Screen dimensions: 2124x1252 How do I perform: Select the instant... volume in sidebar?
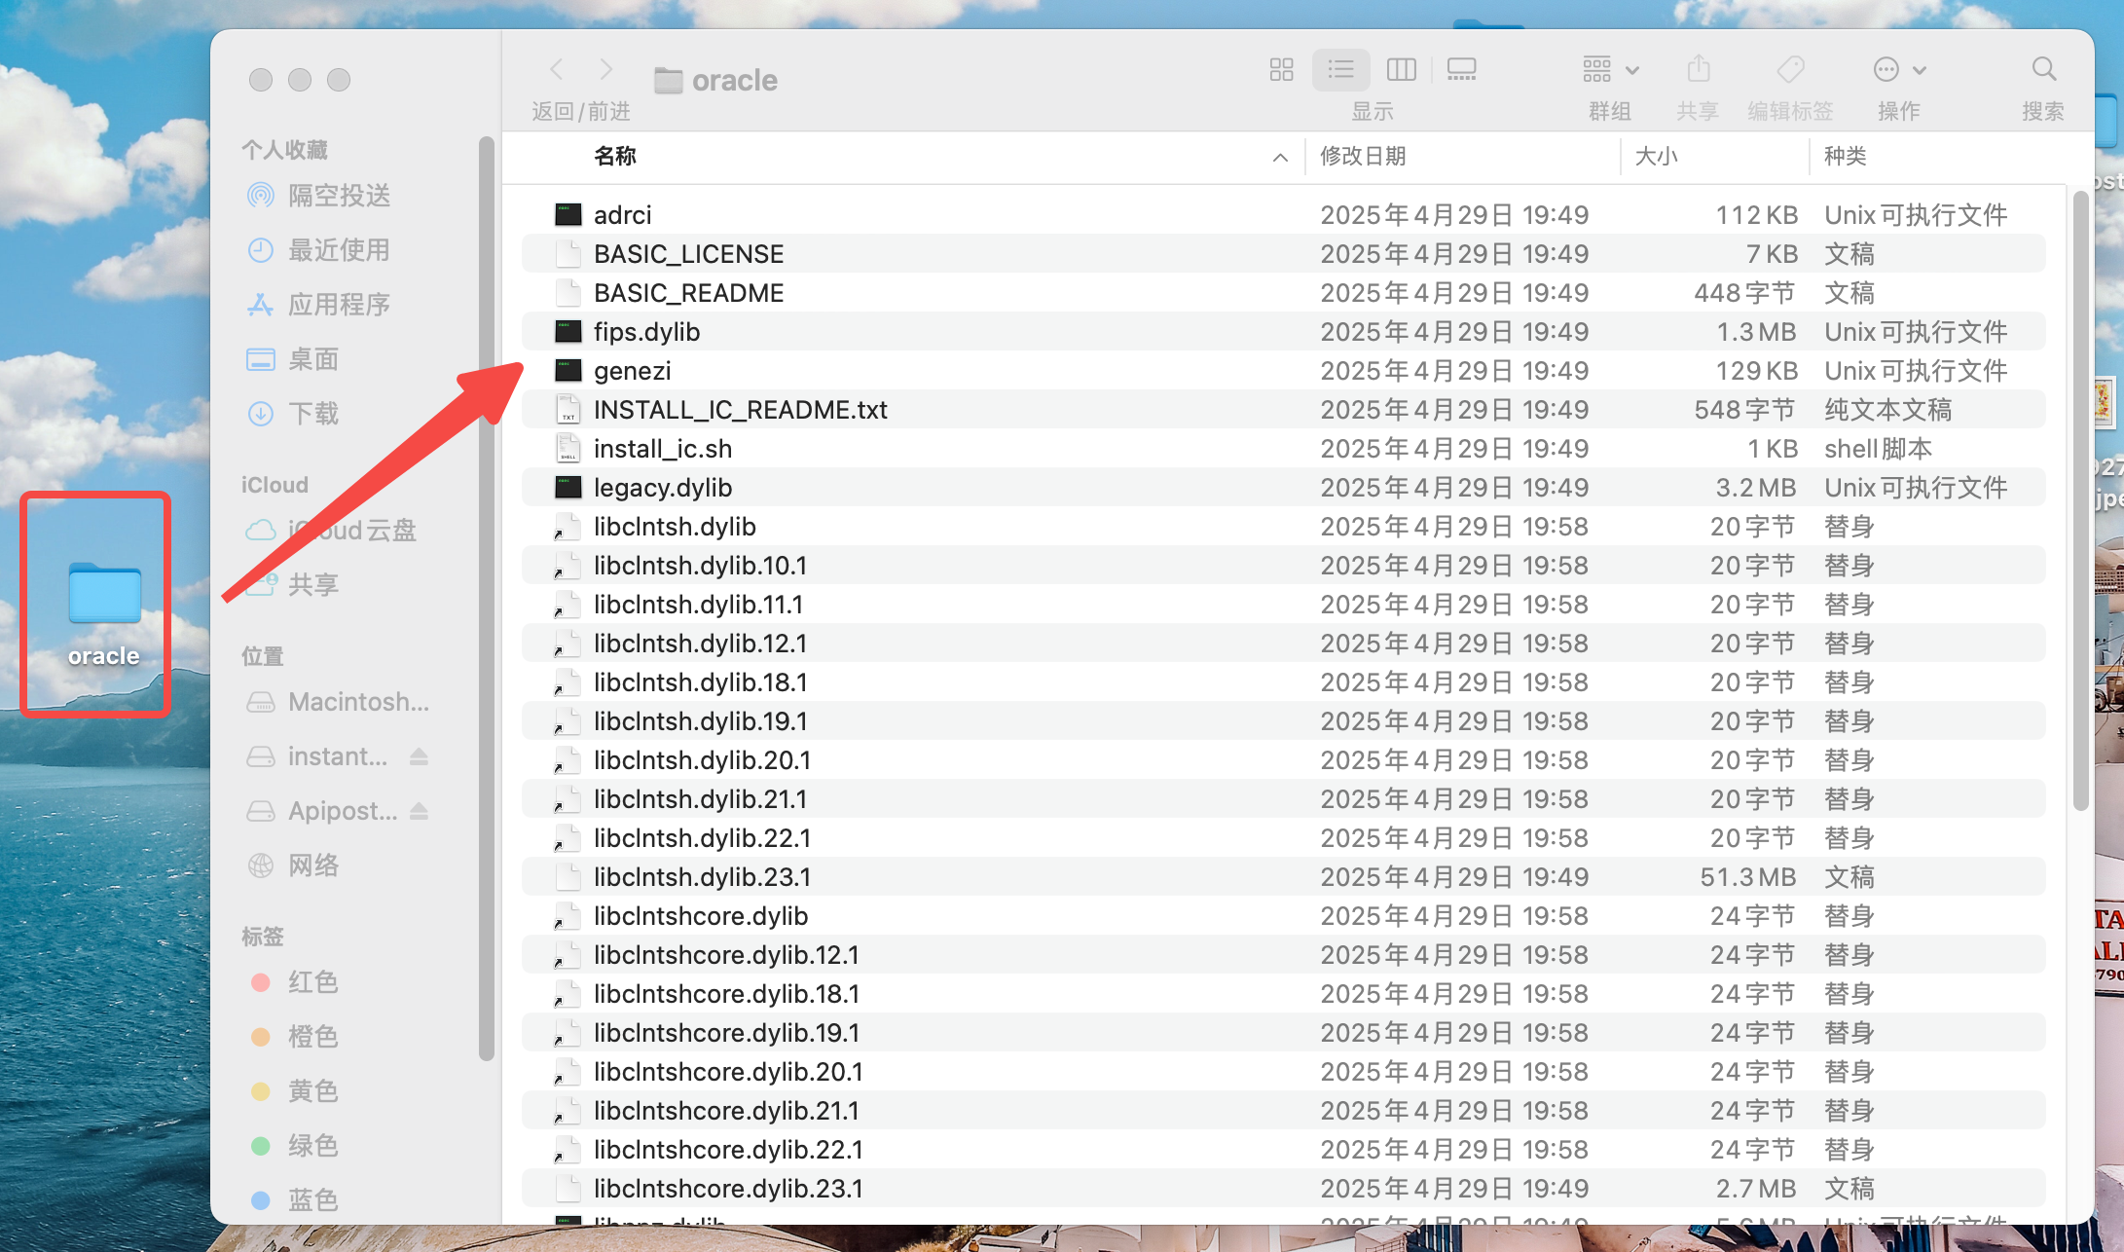coord(337,756)
